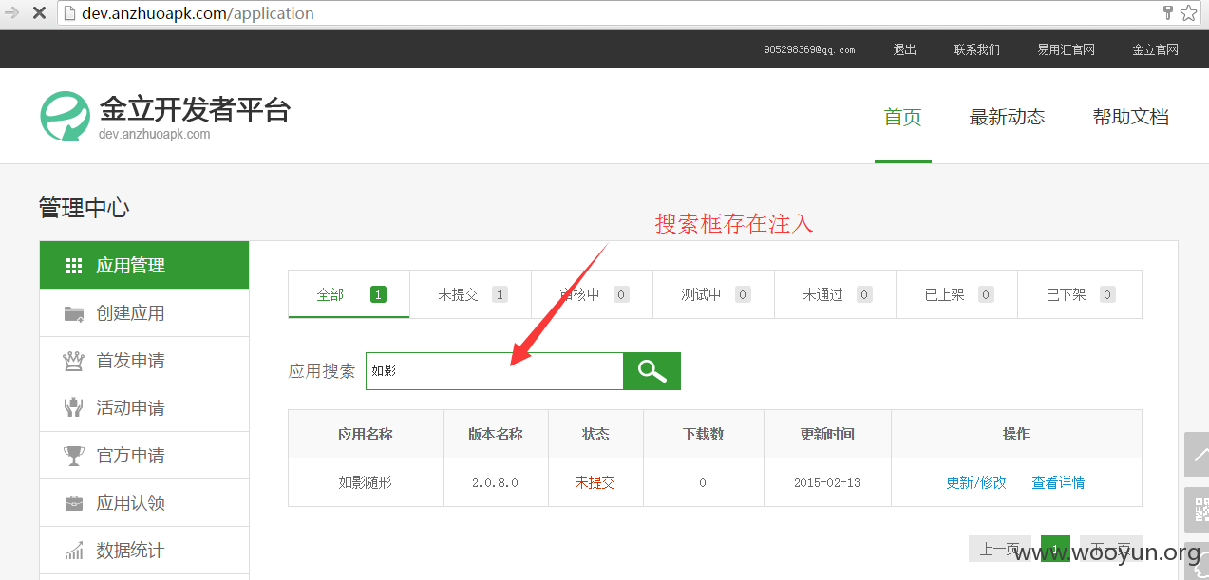Click the 下载数 column header

tap(704, 434)
